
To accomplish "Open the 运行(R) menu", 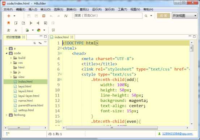I will pos(97,9).
